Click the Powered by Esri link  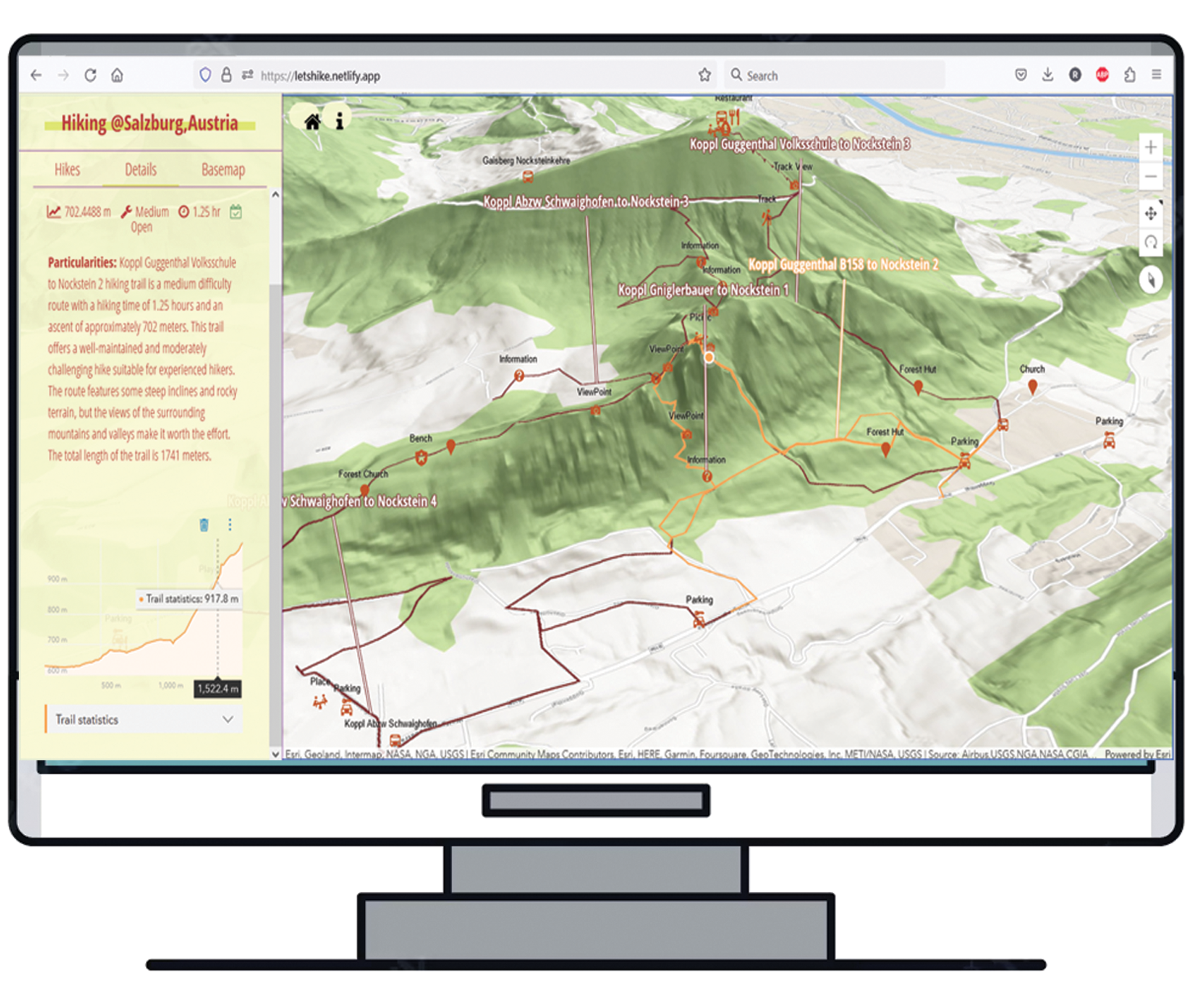[1137, 754]
